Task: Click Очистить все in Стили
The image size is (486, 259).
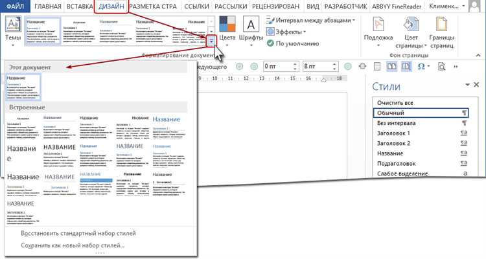Action: 422,103
